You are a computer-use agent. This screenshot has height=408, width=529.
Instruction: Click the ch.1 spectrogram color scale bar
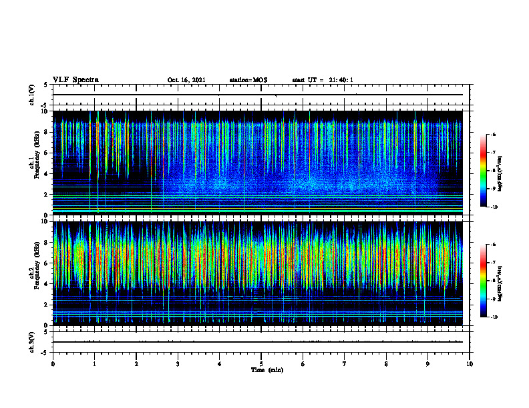(x=484, y=171)
